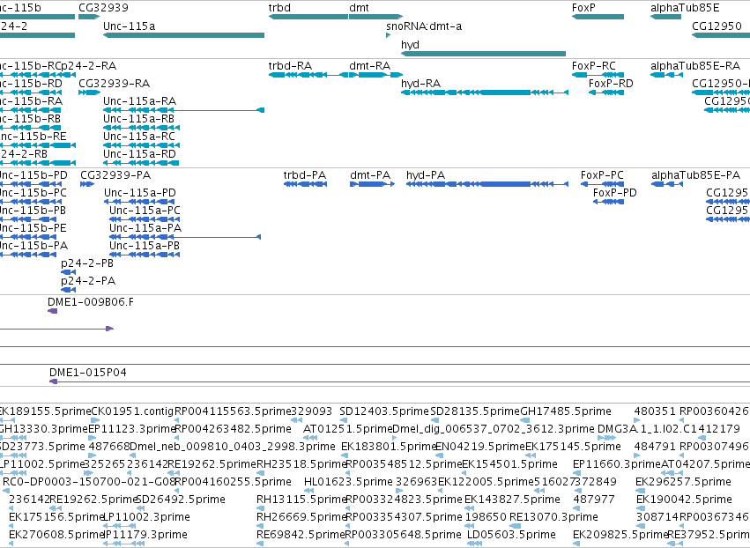Click the CG32939 gene arrow

click(89, 17)
